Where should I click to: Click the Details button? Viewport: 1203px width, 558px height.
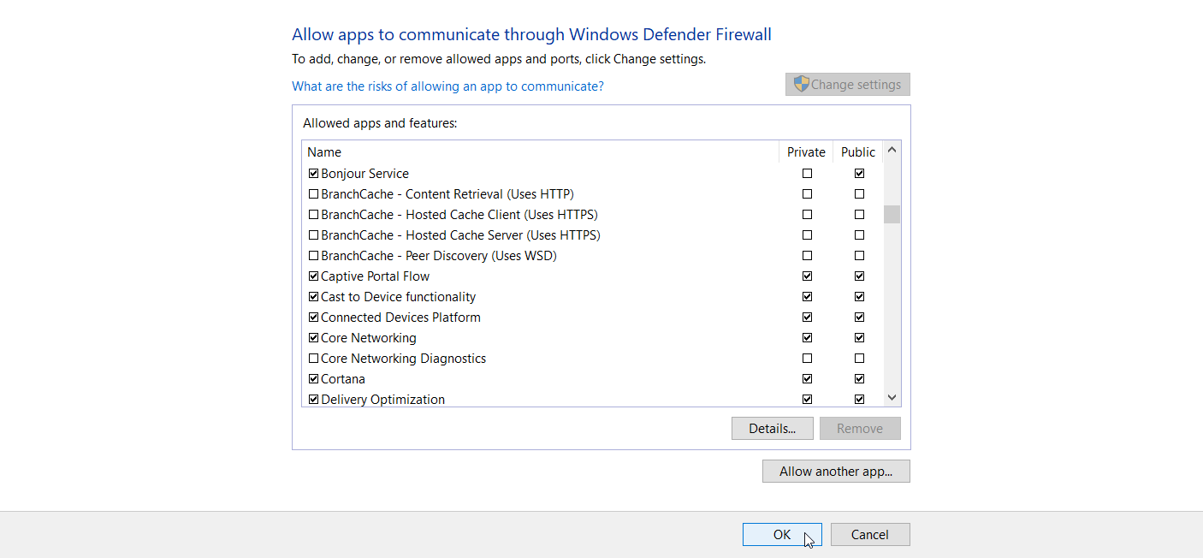pyautogui.click(x=773, y=429)
